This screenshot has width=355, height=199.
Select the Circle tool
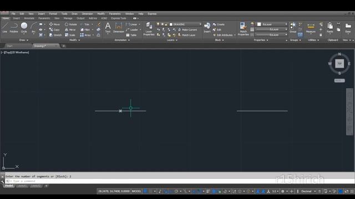click(24, 28)
